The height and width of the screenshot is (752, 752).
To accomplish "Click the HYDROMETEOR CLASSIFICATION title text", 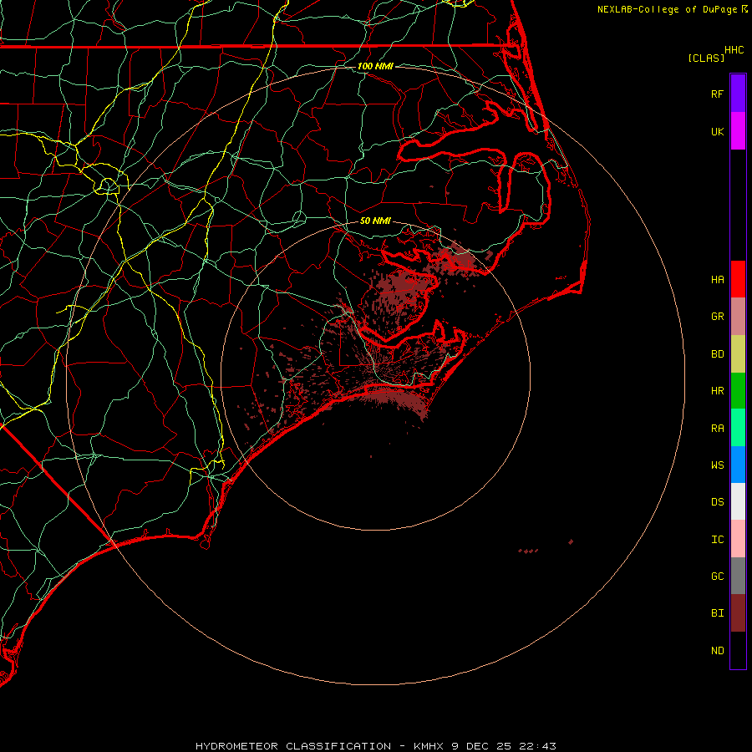I will (293, 746).
